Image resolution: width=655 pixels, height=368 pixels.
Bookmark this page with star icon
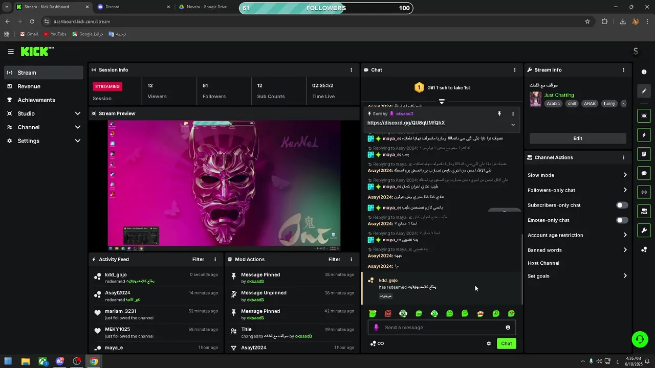tap(587, 21)
